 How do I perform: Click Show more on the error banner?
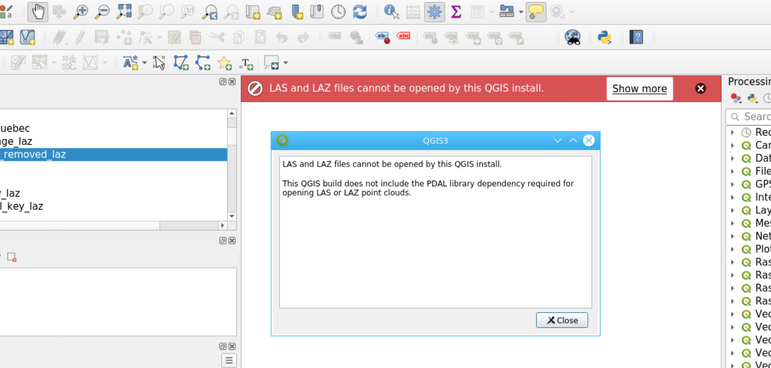point(639,88)
